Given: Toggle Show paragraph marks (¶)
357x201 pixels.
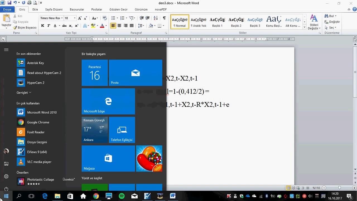Looking at the screenshot, I should tap(164, 18).
